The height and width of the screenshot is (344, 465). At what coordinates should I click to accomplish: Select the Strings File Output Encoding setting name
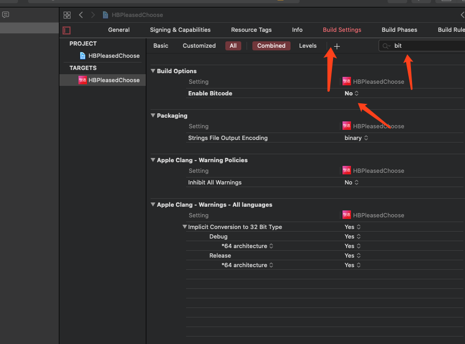pos(228,138)
